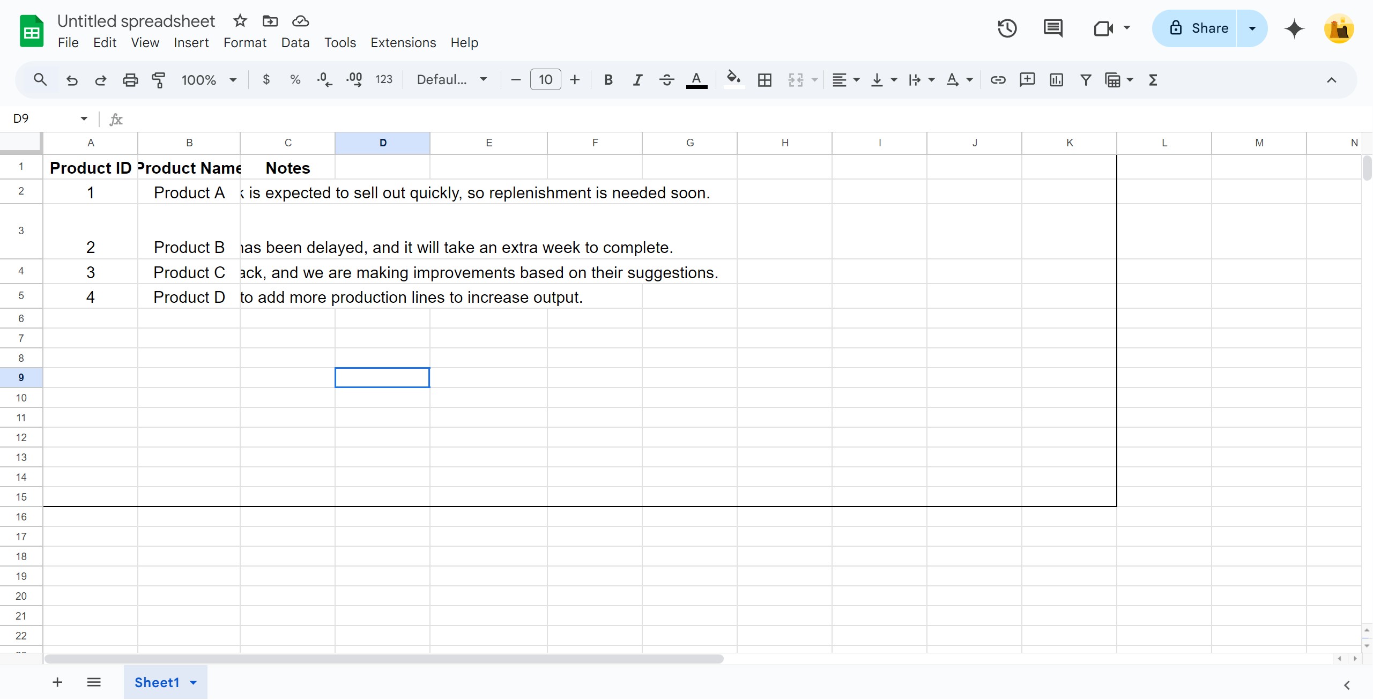Toggle bold formatting
This screenshot has height=700, width=1373.
tap(608, 80)
